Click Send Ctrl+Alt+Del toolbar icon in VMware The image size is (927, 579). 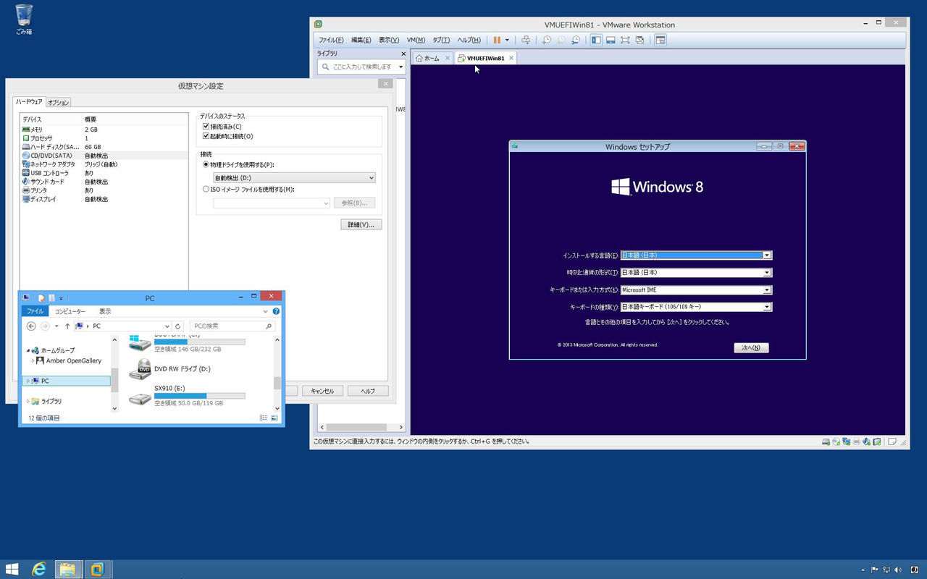[x=526, y=40]
